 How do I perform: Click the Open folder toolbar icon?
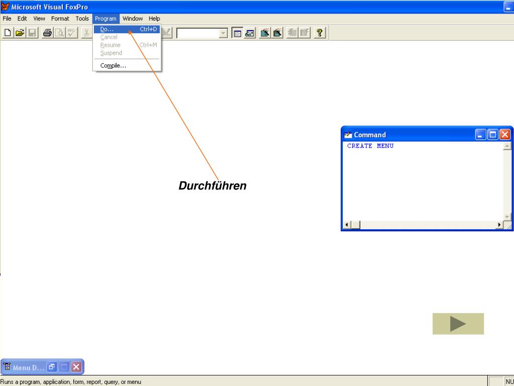(x=20, y=33)
